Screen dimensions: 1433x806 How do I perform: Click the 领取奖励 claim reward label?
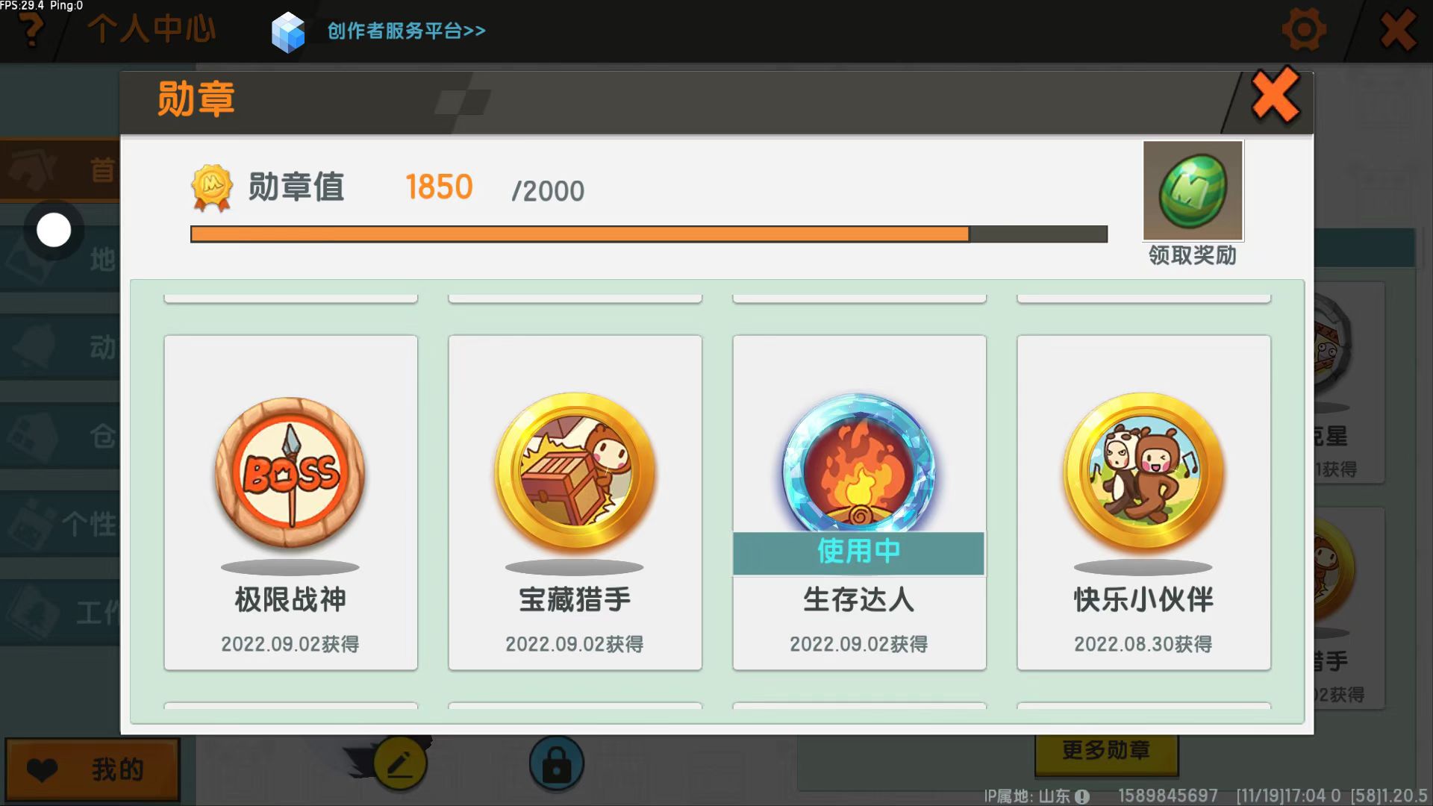tap(1193, 255)
